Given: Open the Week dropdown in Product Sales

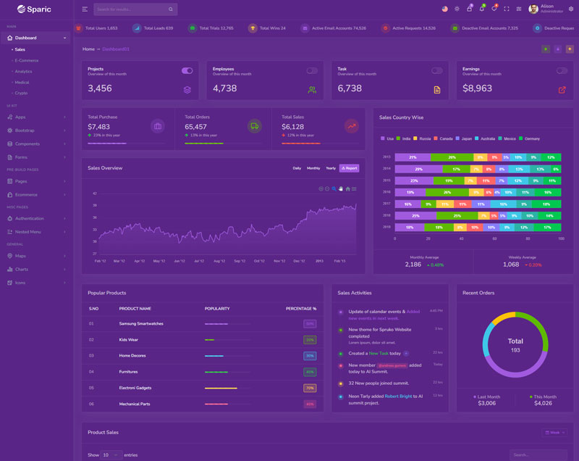Looking at the screenshot, I should pos(554,433).
